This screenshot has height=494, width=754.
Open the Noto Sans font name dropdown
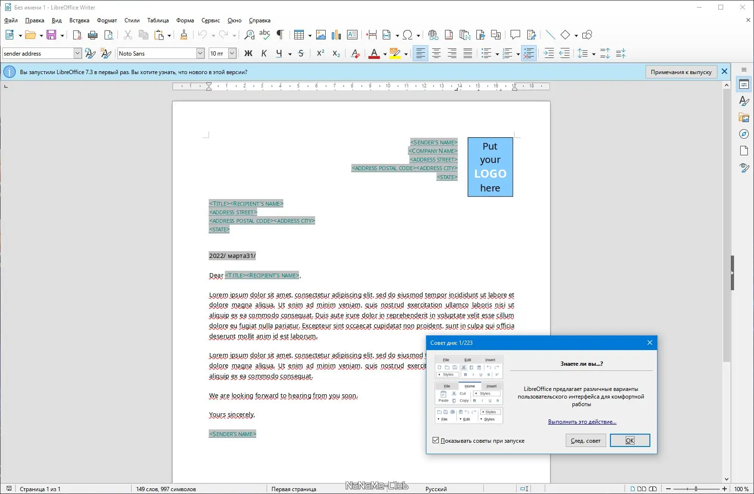pos(201,53)
